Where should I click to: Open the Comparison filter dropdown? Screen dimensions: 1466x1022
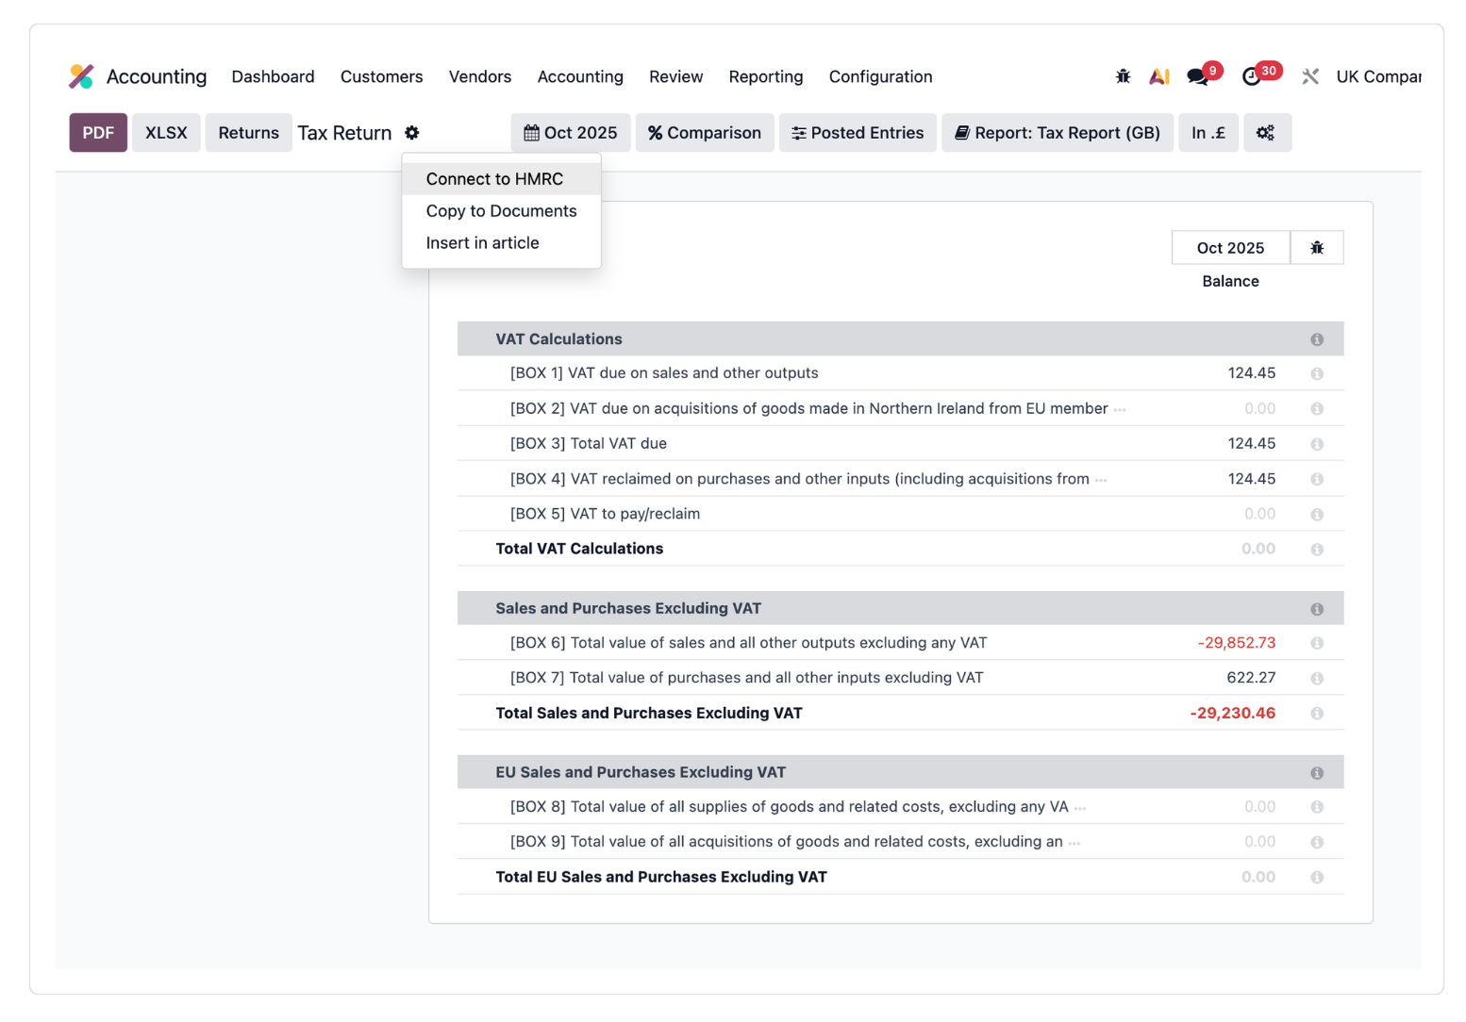pos(705,133)
